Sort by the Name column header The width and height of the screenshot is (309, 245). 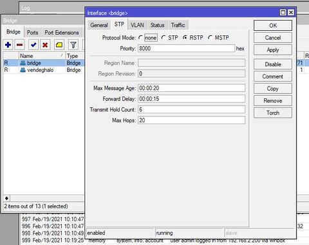[42, 56]
